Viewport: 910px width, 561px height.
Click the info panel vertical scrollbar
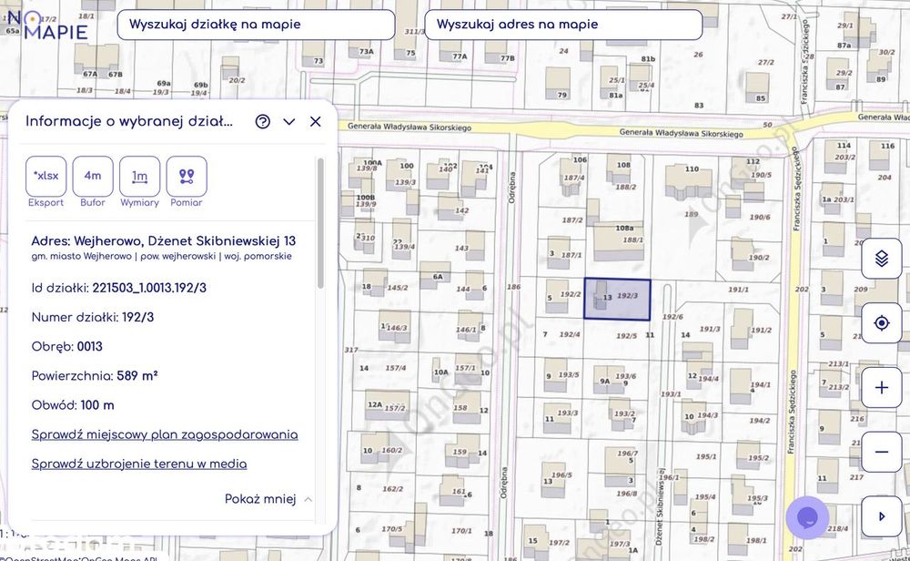(x=320, y=224)
